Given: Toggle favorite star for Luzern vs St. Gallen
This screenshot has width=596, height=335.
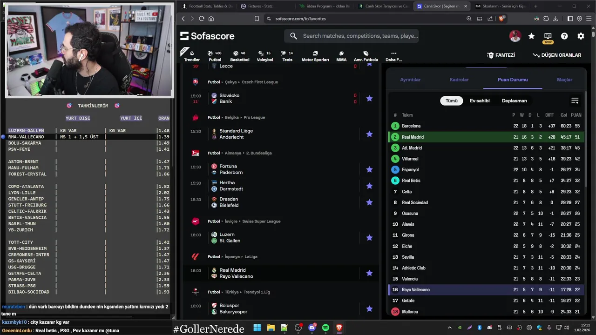Looking at the screenshot, I should click(x=369, y=238).
